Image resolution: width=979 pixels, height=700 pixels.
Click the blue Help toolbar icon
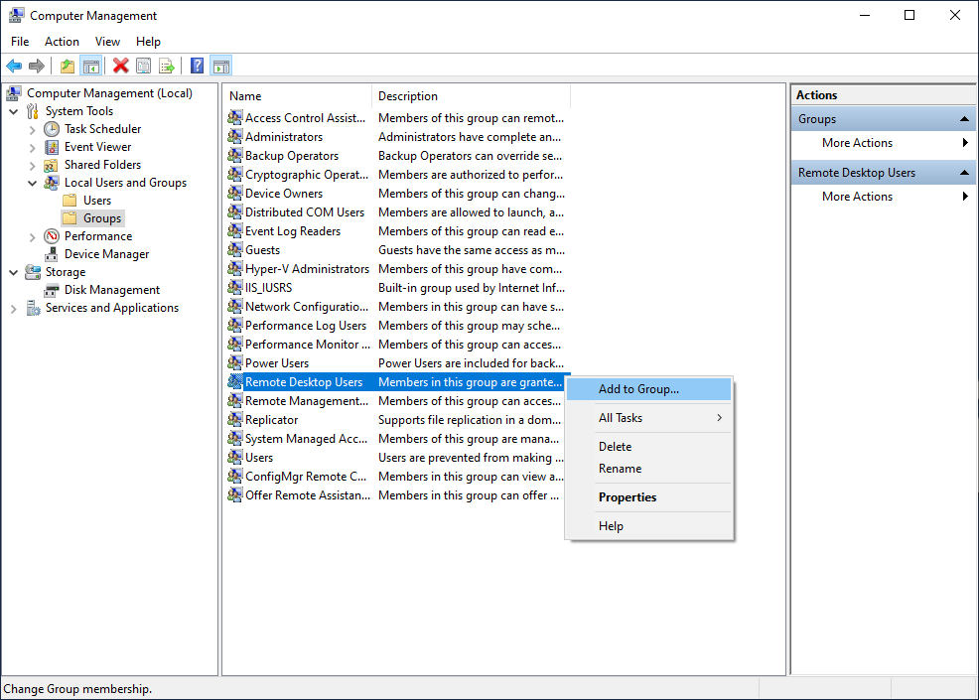tap(198, 66)
